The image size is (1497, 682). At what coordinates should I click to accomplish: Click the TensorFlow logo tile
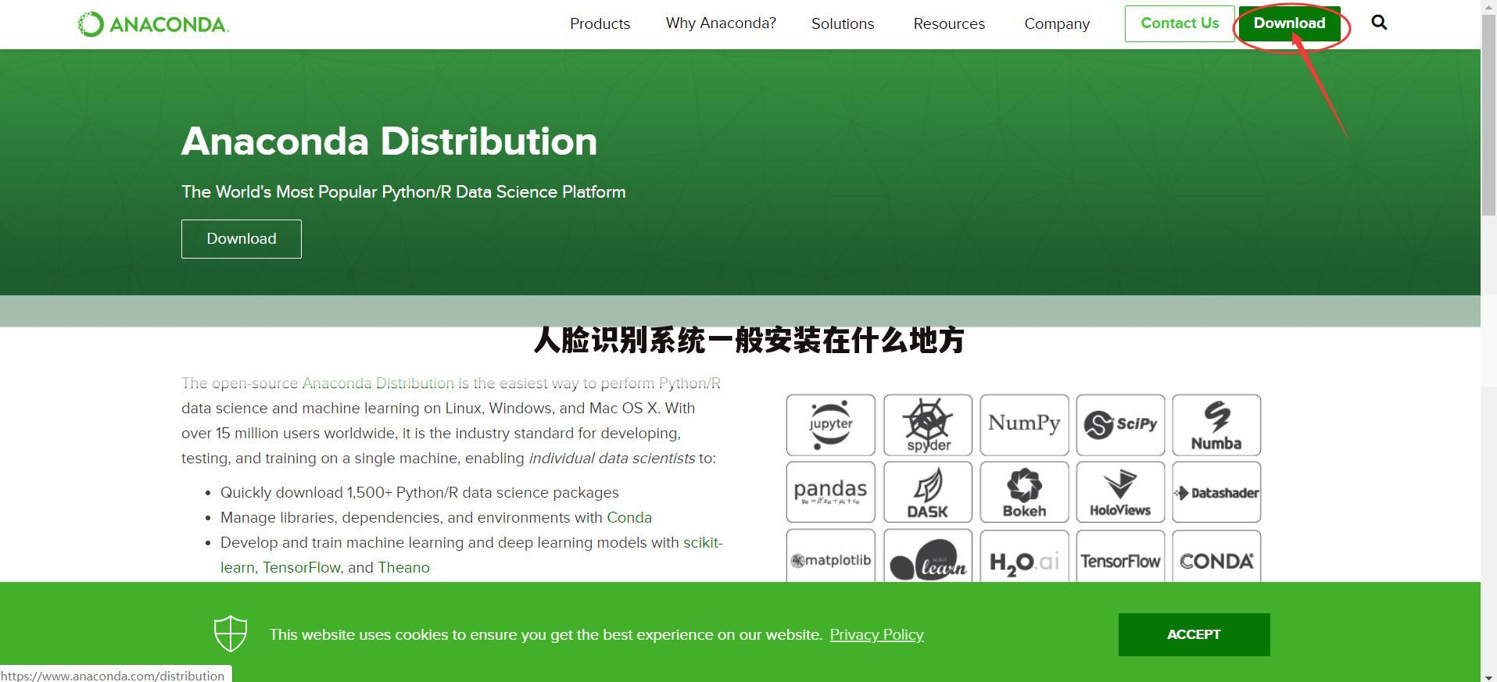1120,556
